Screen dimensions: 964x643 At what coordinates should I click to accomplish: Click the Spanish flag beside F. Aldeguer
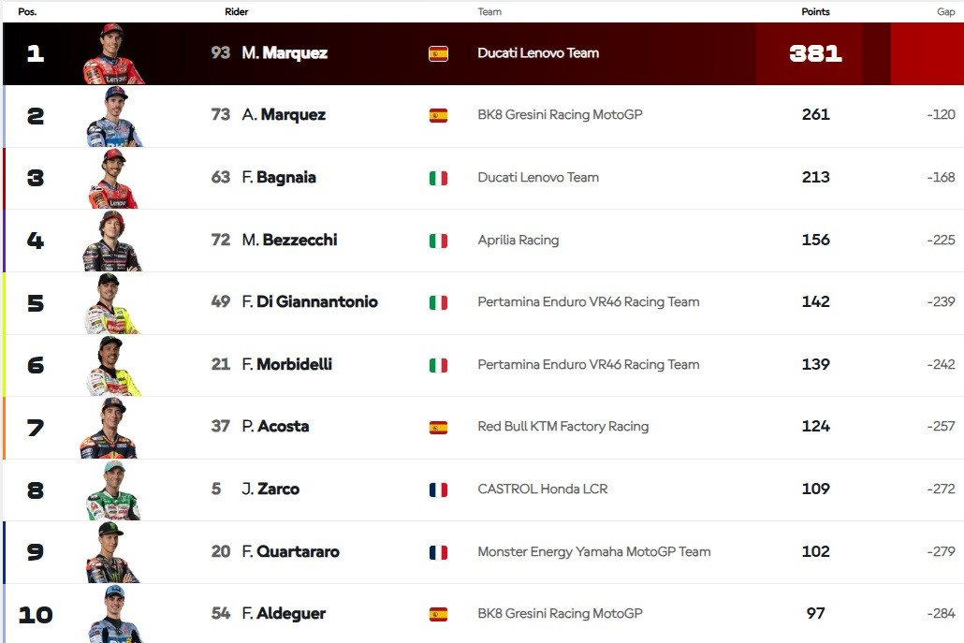click(x=438, y=614)
